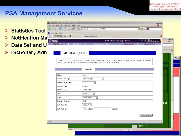Click >> button in background green window
This screenshot has width=181, height=136.
pos(134,127)
